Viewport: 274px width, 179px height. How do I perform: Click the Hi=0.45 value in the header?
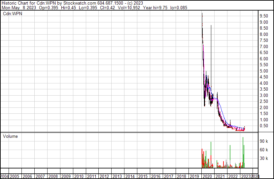pyautogui.click(x=69, y=8)
